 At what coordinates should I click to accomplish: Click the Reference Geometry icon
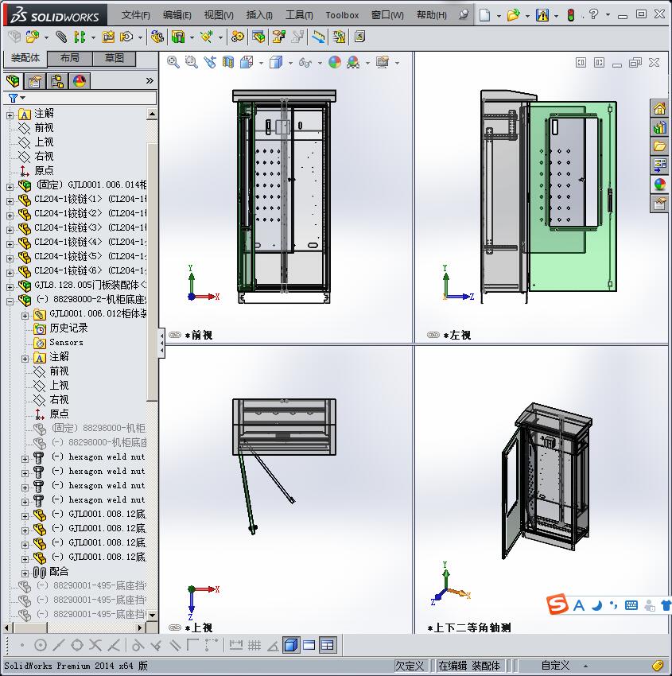tap(207, 37)
